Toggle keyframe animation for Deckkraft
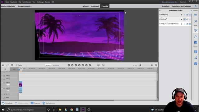The width and height of the screenshot is (199, 112). pyautogui.click(x=184, y=19)
